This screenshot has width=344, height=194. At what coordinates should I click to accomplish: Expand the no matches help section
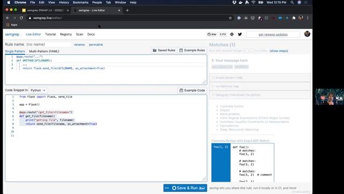[260, 86]
